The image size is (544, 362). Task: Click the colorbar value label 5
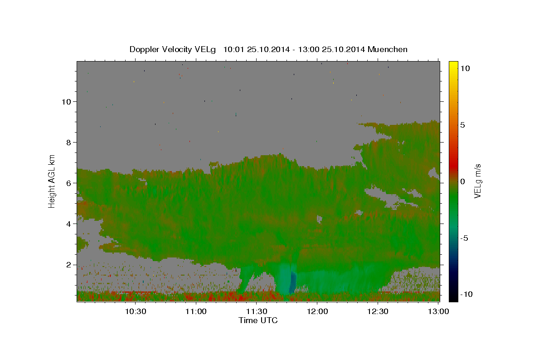tap(462, 125)
